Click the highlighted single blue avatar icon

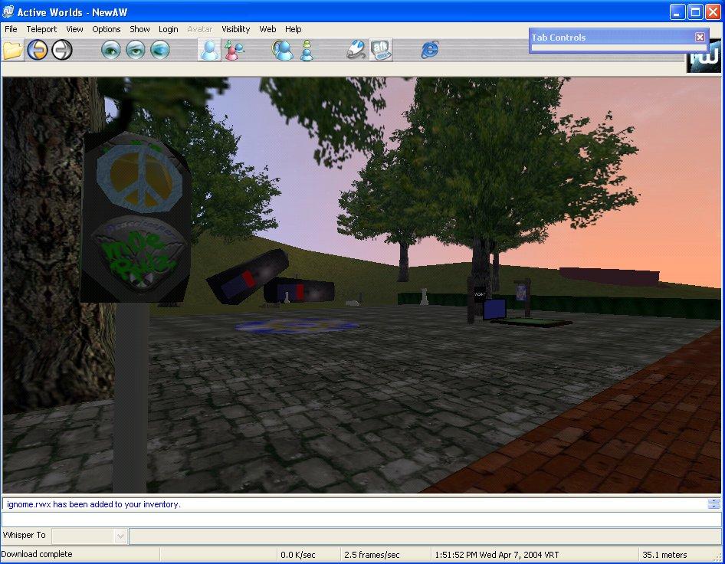coord(208,51)
